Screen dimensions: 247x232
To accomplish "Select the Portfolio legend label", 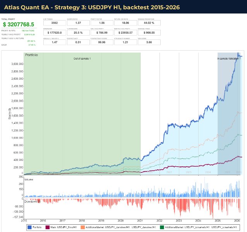I will pos(37,227).
